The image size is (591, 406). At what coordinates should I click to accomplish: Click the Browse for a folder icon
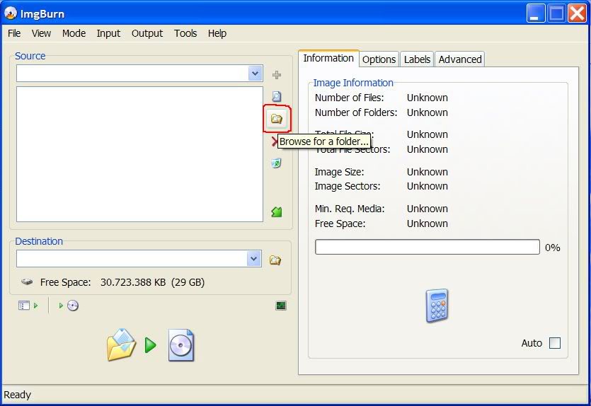276,119
